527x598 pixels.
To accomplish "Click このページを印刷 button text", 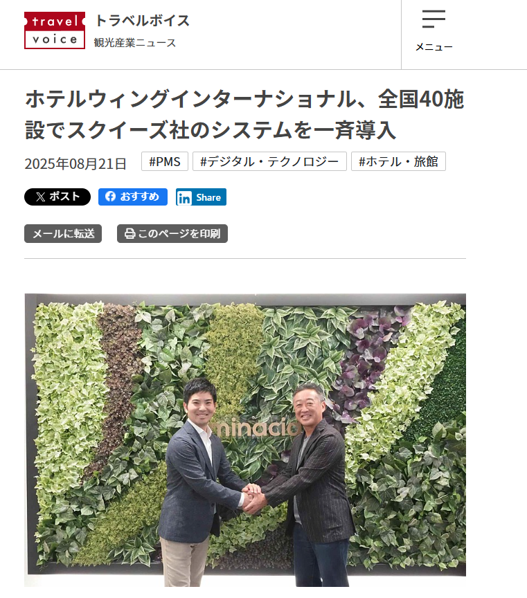I will 179,233.
